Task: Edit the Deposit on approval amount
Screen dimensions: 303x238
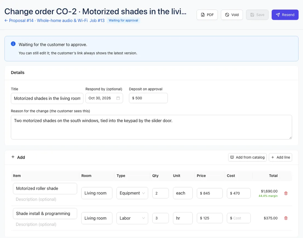Action: pyautogui.click(x=148, y=98)
